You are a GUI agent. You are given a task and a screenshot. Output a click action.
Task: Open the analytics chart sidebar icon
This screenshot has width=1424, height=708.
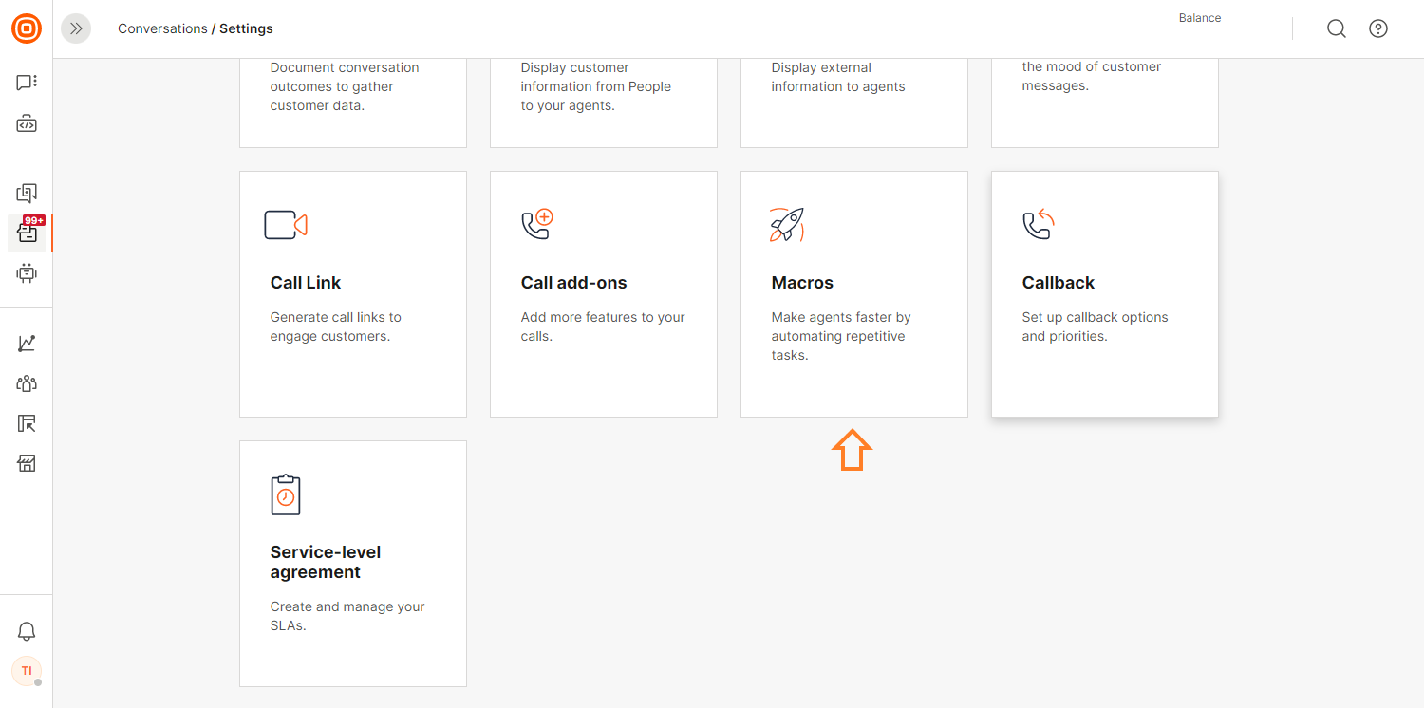[27, 344]
